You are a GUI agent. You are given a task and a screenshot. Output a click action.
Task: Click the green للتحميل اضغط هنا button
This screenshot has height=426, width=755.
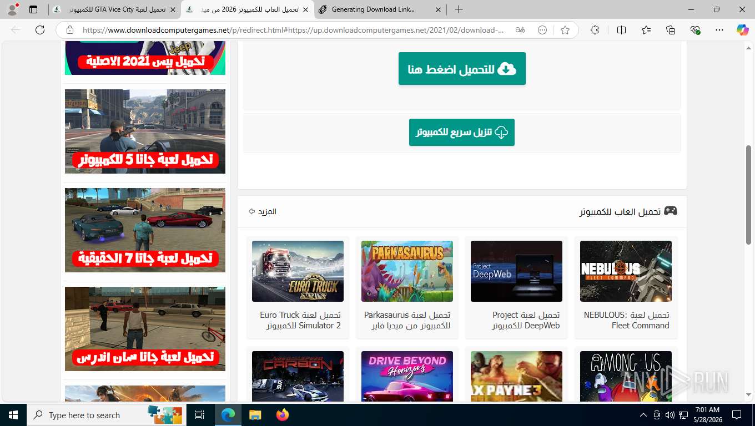coord(462,69)
